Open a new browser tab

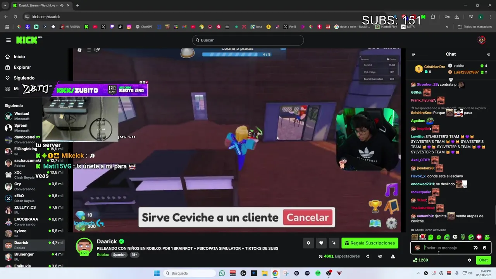[x=77, y=5]
